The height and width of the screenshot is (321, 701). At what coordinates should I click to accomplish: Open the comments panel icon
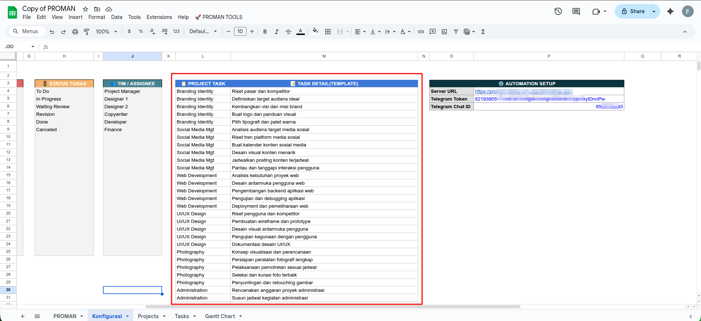[x=576, y=11]
